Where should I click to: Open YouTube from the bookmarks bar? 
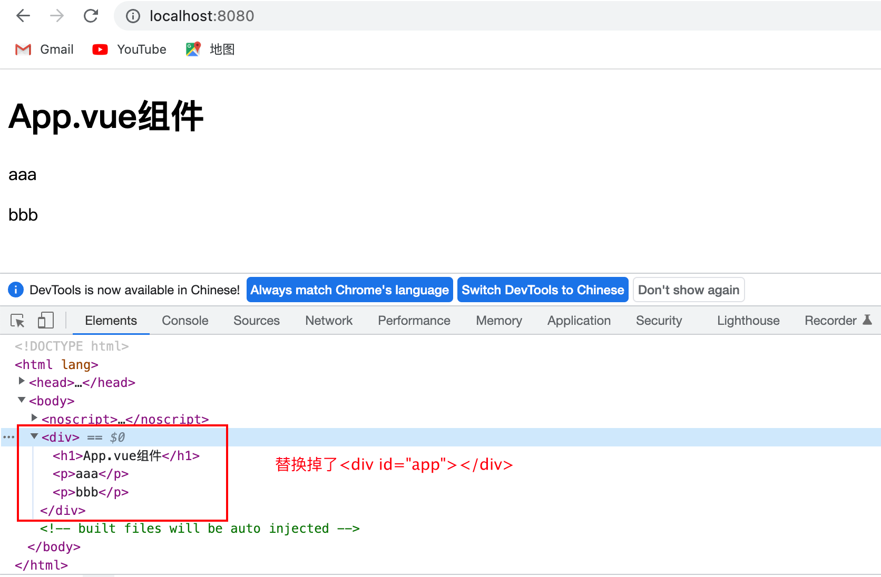[129, 49]
